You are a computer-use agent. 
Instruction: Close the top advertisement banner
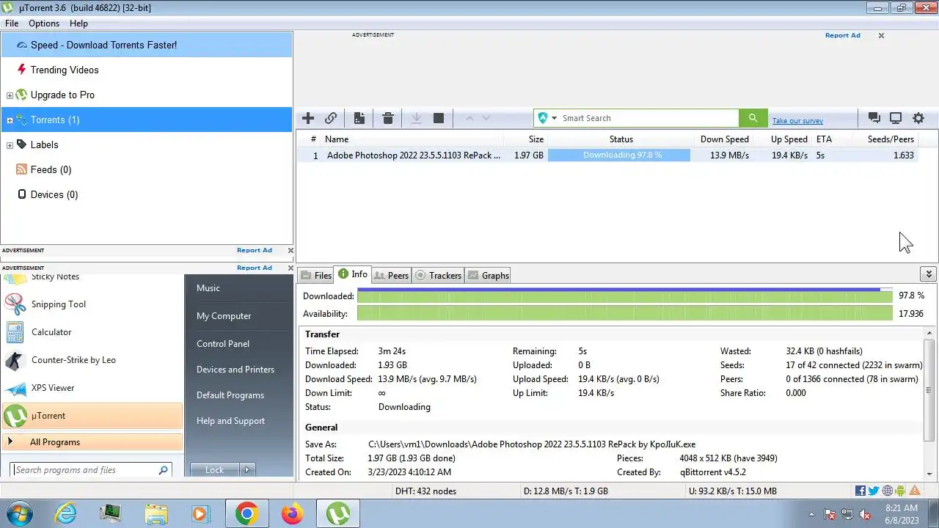tap(881, 35)
